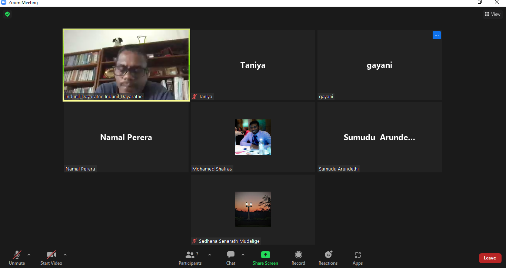
Task: Expand the Participants options caret
Action: [210, 255]
